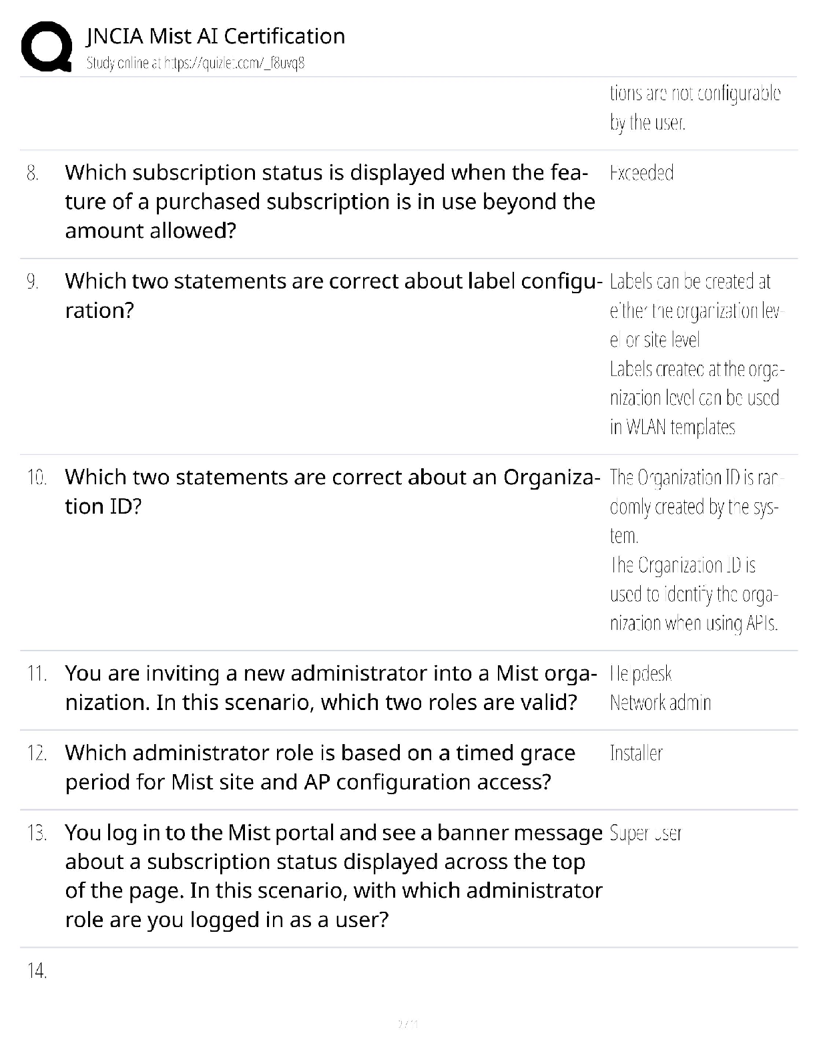Select question 12 about timed grace period role
The image size is (817, 1058).
click(320, 767)
